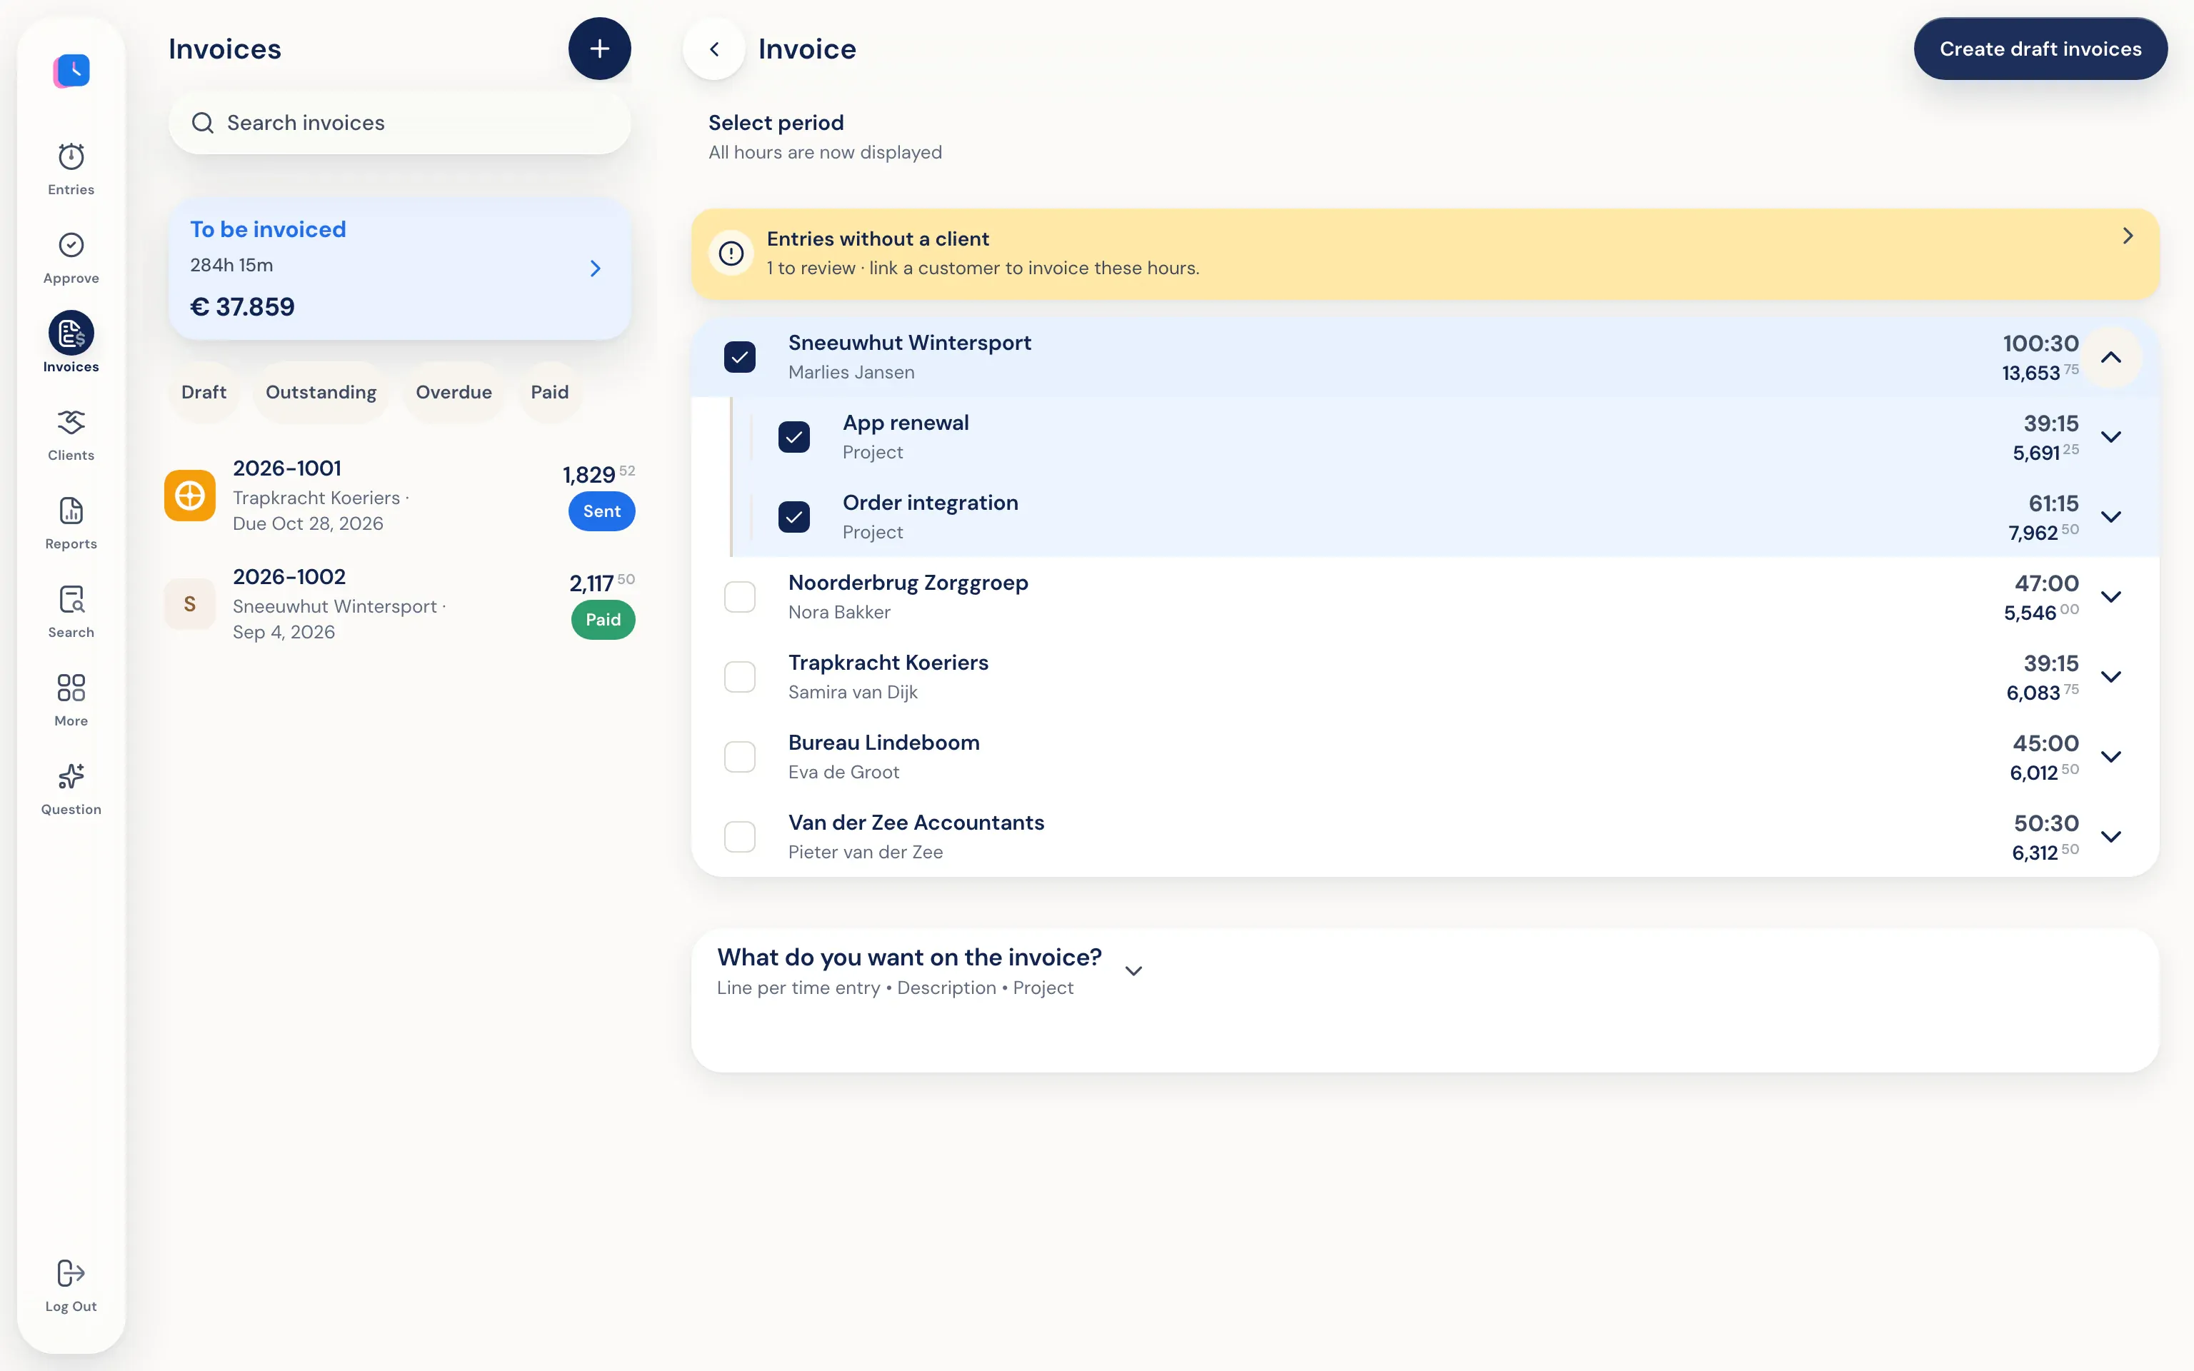Select the Noorderbrug Zorggroep checkbox
Image resolution: width=2194 pixels, height=1371 pixels.
(740, 597)
